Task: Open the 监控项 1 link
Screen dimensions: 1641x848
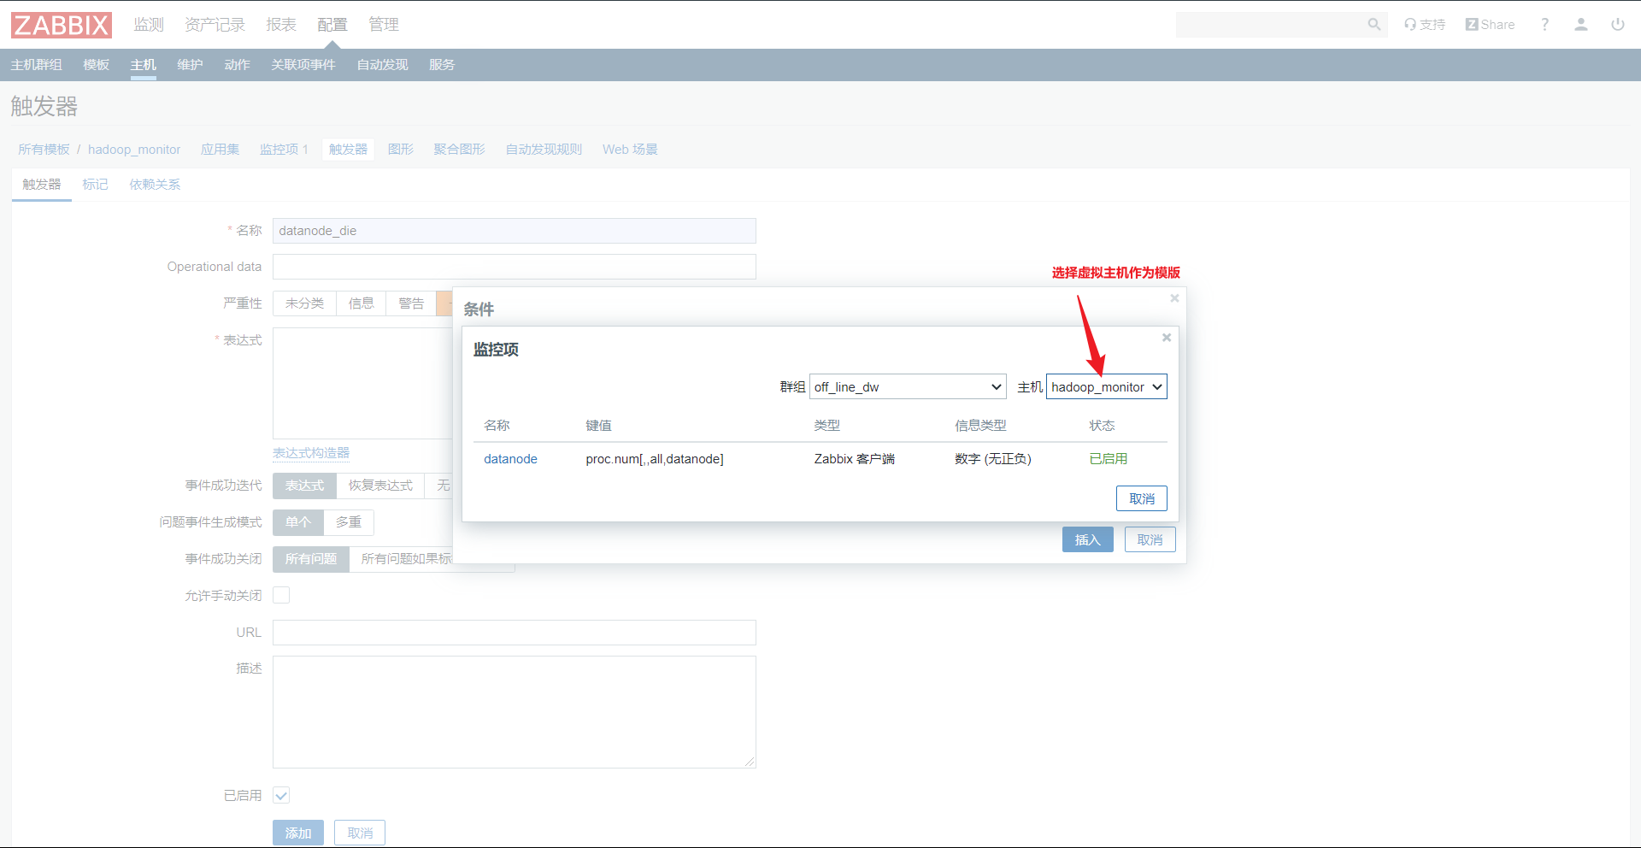Action: coord(284,150)
